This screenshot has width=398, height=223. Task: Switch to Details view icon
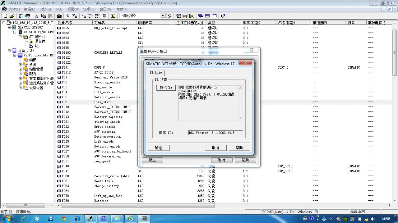(x=104, y=16)
